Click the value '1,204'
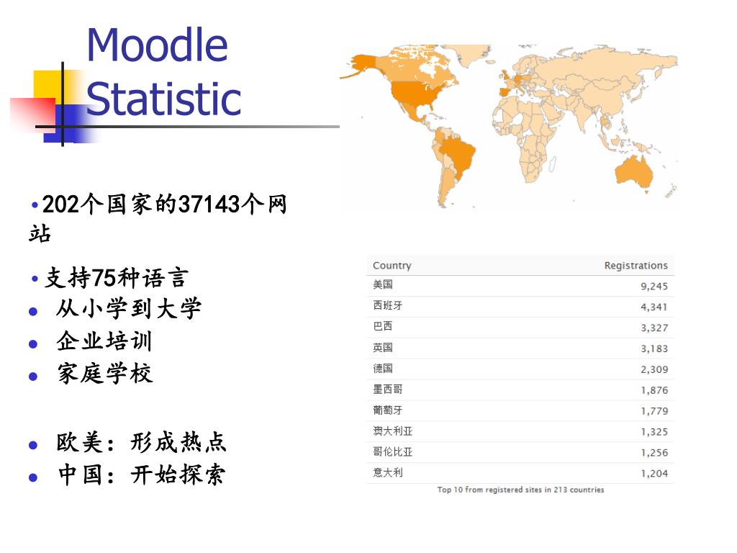This screenshot has height=553, width=737. [654, 474]
